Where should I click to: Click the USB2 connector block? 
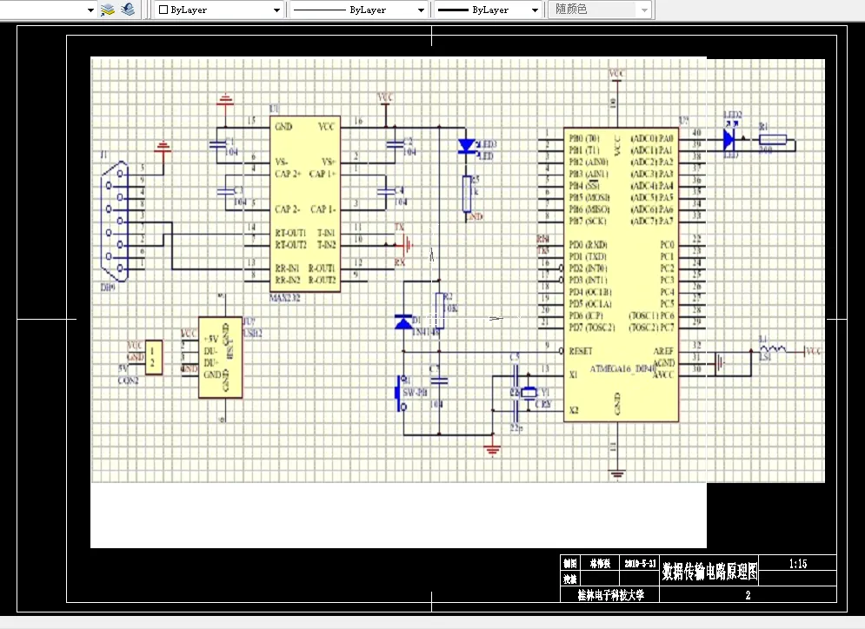[x=220, y=357]
